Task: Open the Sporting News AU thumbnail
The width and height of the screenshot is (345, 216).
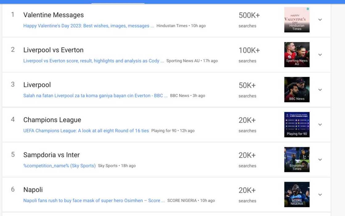Action: (297, 55)
